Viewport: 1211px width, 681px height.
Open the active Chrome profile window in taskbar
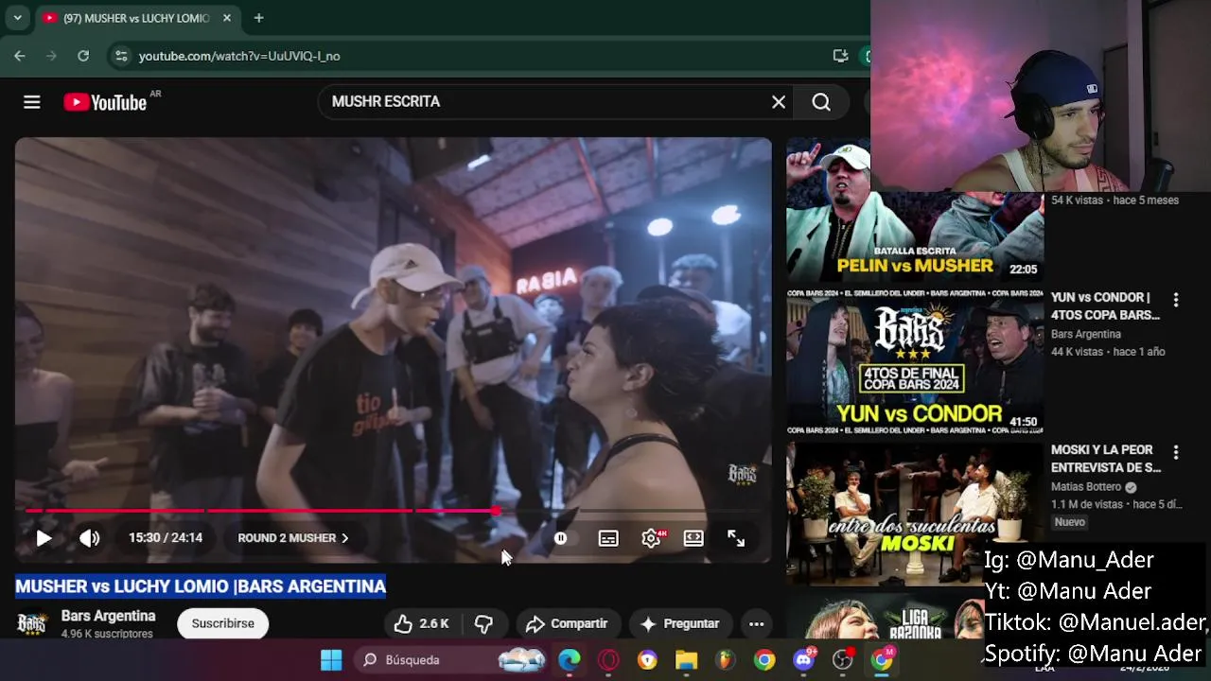pyautogui.click(x=882, y=660)
